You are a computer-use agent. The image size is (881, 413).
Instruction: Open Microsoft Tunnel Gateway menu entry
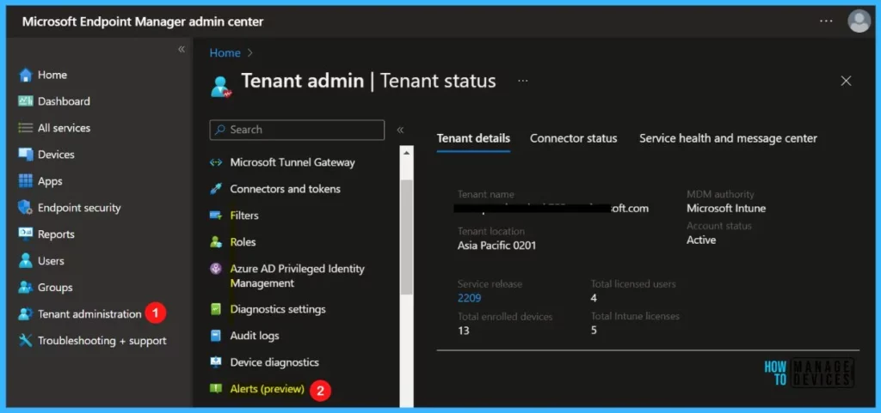293,162
